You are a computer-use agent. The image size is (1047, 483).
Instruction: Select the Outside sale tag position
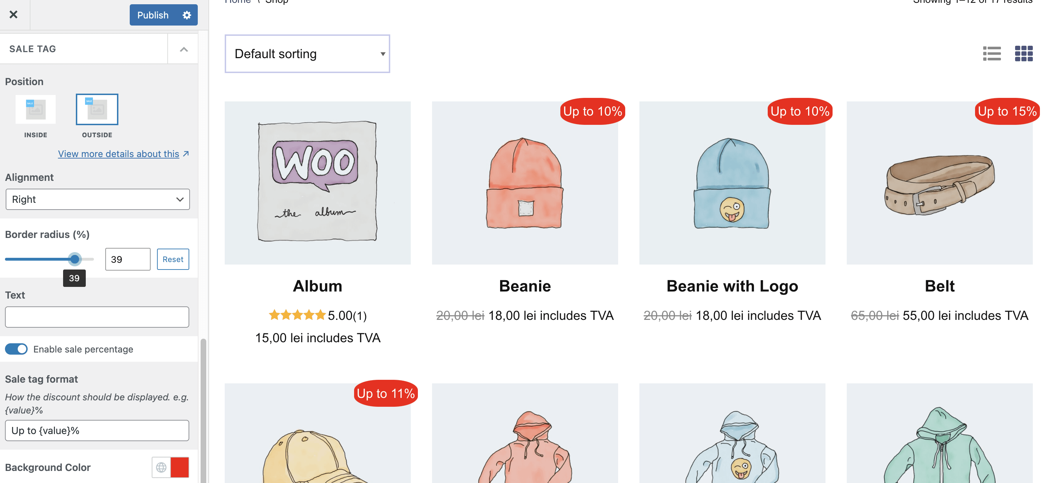[x=97, y=109]
